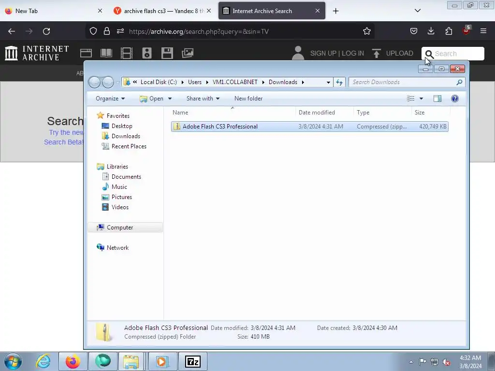Click the Internet Archive Search box

(x=452, y=54)
